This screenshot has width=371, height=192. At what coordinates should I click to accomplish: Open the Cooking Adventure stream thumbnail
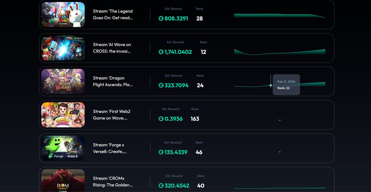pyautogui.click(x=63, y=115)
